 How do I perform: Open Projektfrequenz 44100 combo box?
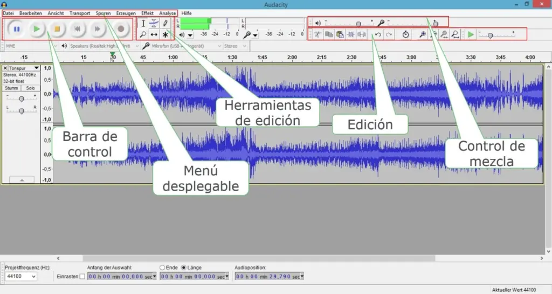[x=20, y=276]
